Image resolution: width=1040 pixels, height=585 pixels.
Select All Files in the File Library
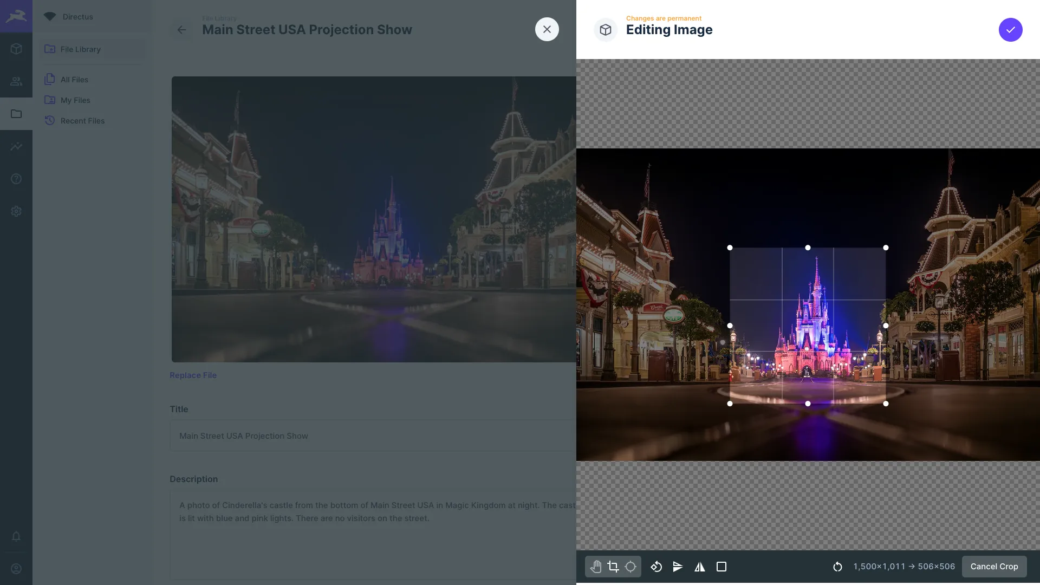point(74,79)
